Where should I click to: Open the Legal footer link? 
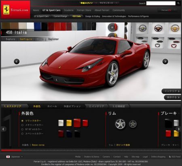point(145,157)
